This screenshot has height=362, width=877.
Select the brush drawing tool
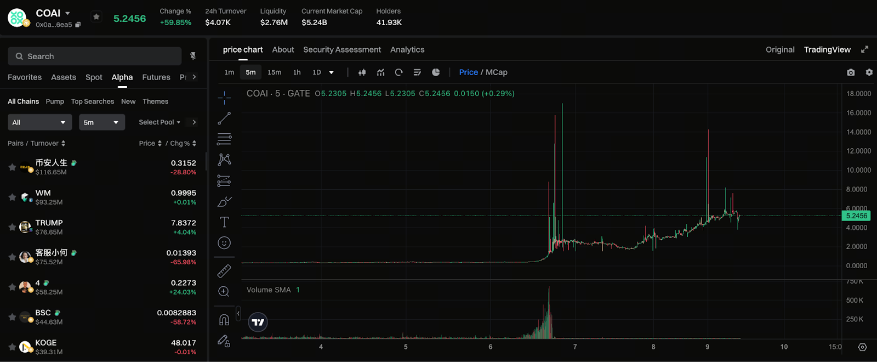[x=224, y=201]
